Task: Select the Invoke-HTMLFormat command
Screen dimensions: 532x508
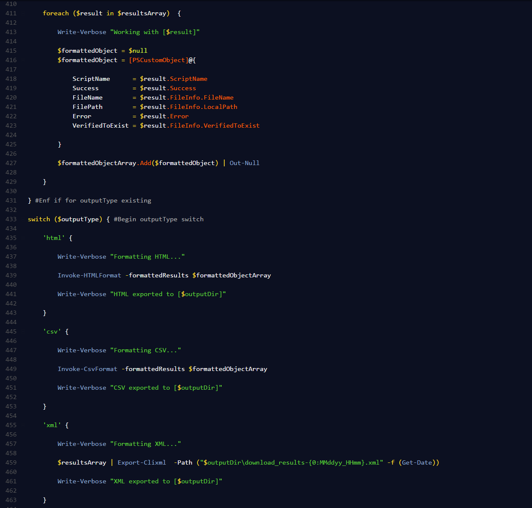Action: 89,275
